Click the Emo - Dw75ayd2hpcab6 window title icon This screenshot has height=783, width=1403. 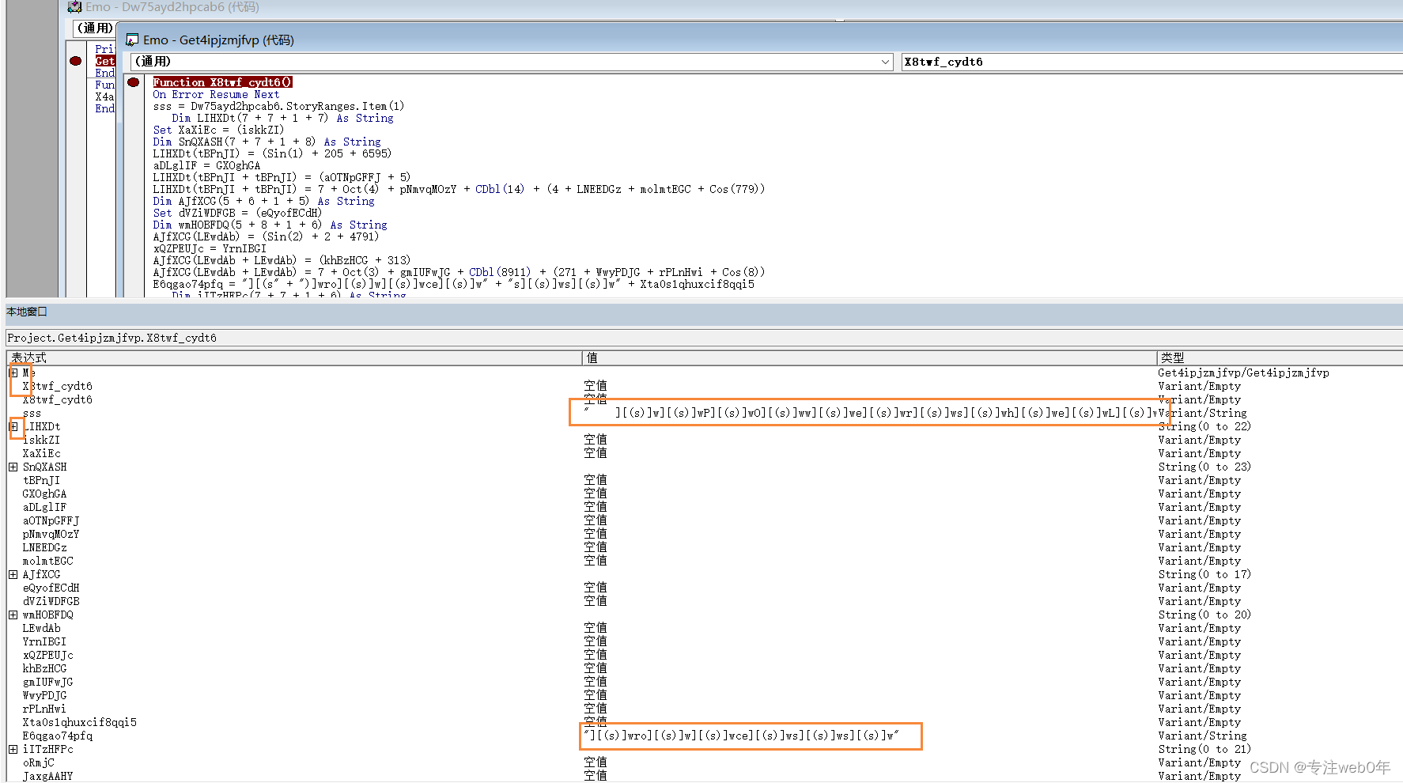74,7
